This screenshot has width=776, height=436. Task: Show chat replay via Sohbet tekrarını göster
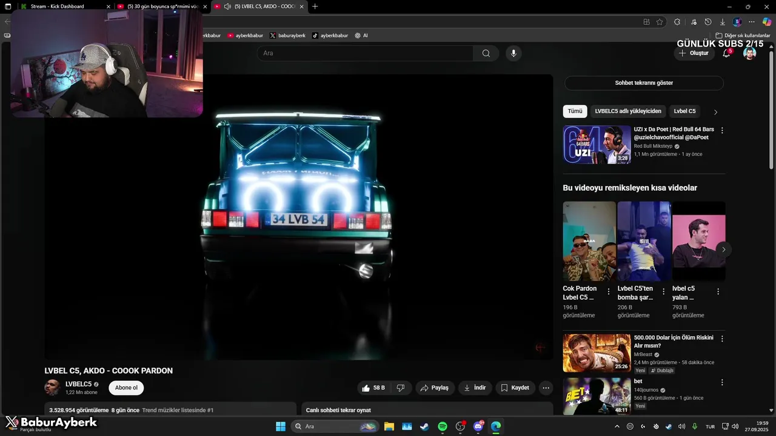(x=644, y=83)
